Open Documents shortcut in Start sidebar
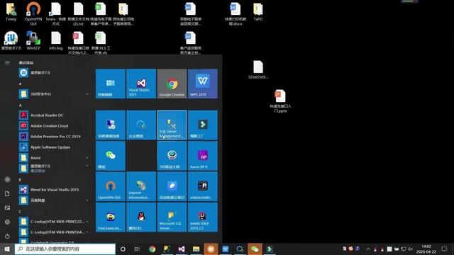Screen dimensions: 454x255 7,193
